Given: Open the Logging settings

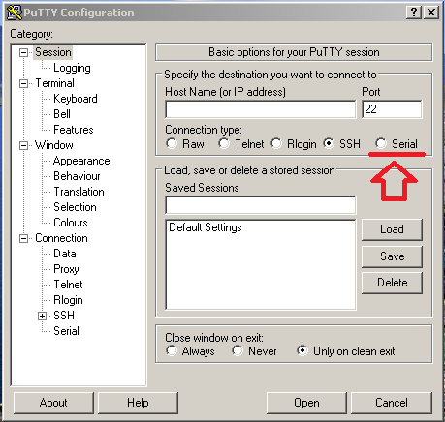Looking at the screenshot, I should click(x=72, y=68).
